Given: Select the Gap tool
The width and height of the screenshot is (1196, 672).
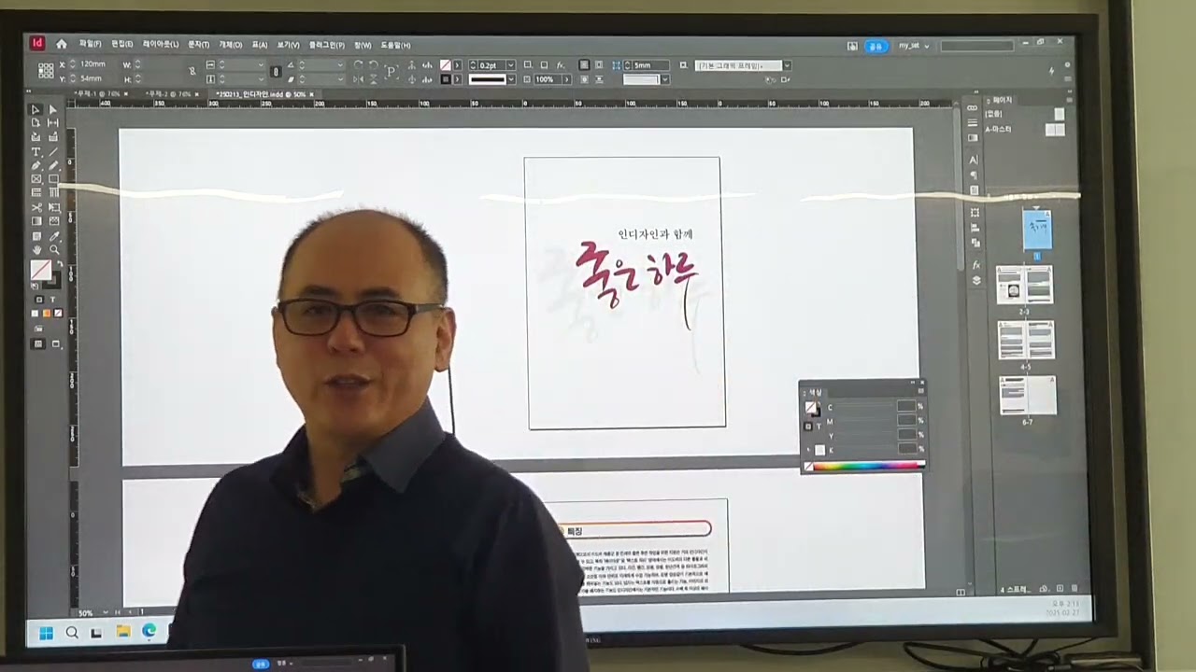Looking at the screenshot, I should click(x=52, y=123).
